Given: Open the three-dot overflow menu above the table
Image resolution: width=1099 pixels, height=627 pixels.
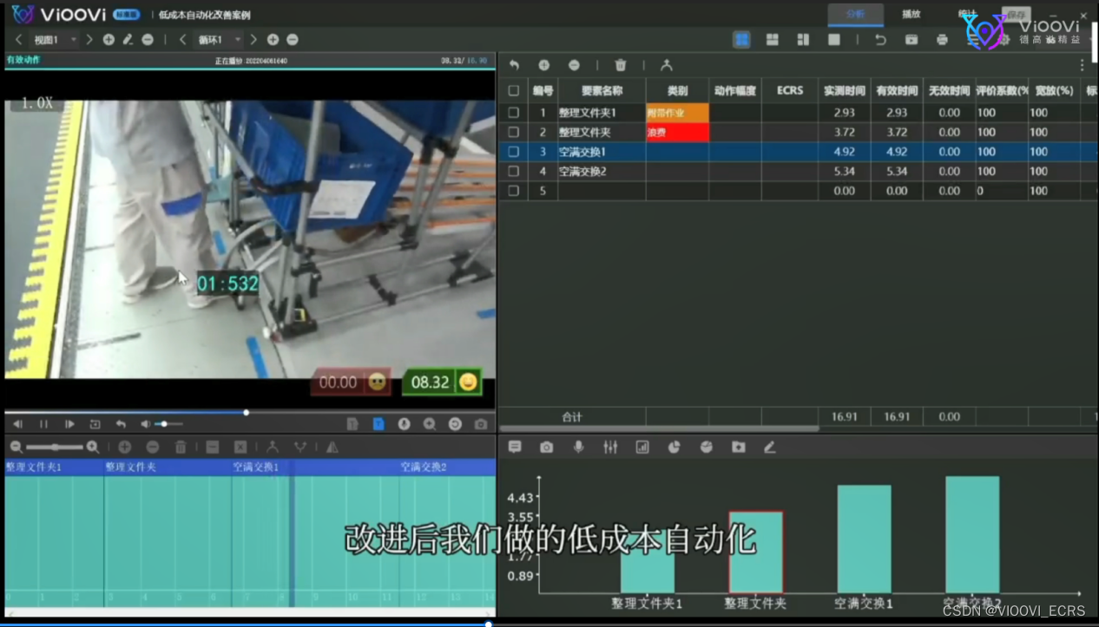Looking at the screenshot, I should pyautogui.click(x=1083, y=65).
